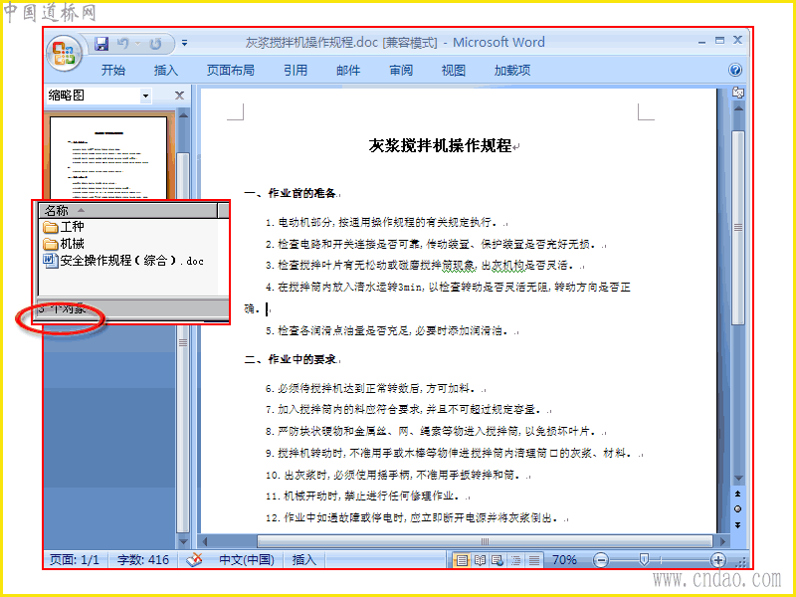796x597 pixels.
Task: Click the 中文(中国) language button
Action: tap(247, 559)
